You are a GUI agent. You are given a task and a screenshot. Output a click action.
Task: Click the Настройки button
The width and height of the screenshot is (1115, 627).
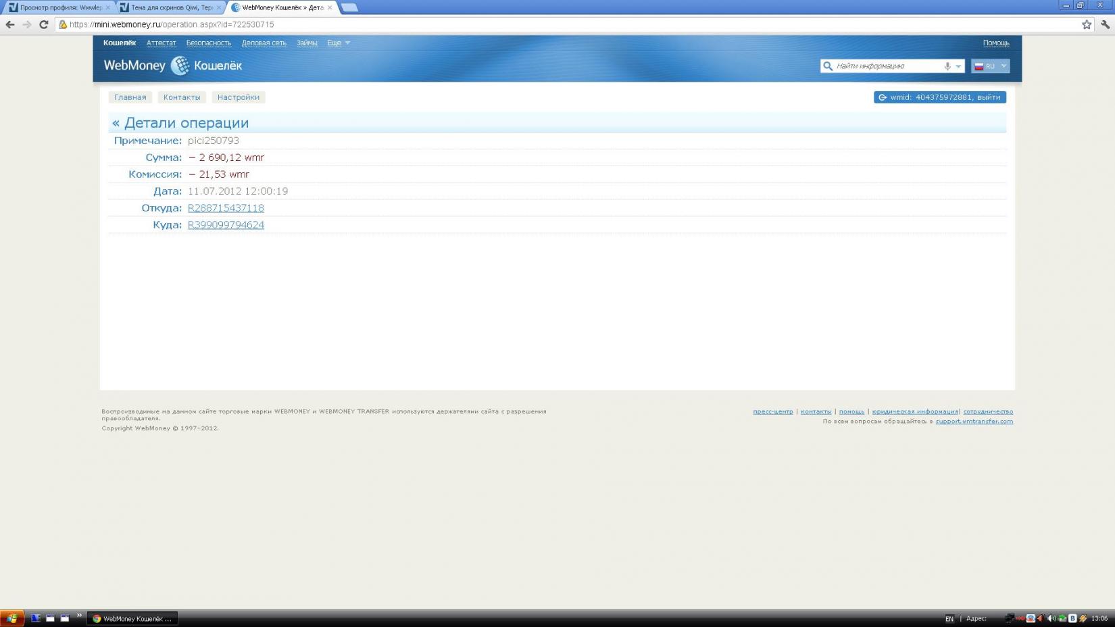238,97
